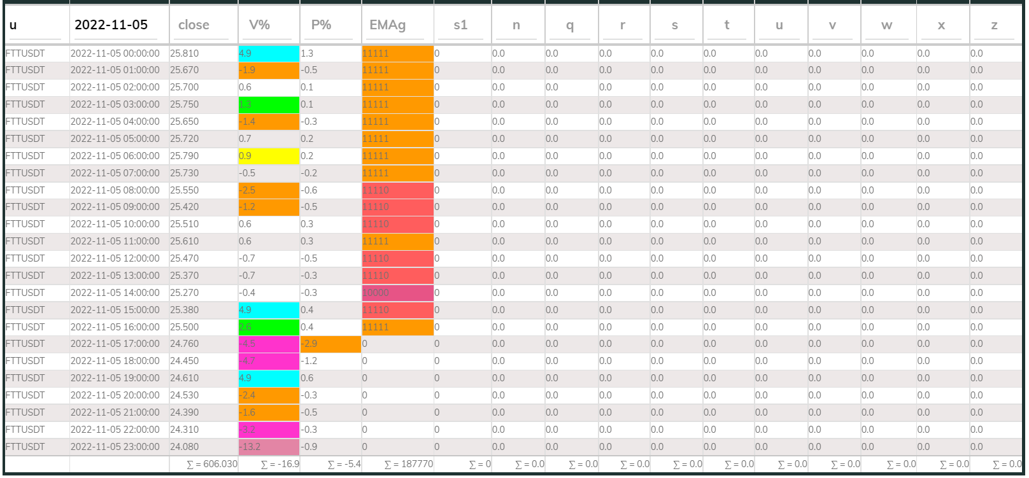Select the green V% cell in the 03:00:00 row
Screen dimensions: 1029x478
(x=268, y=104)
